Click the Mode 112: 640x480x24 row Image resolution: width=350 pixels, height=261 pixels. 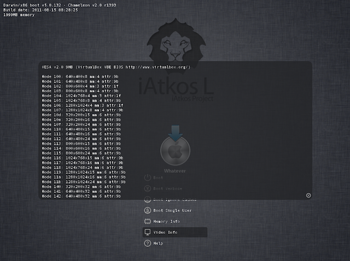point(81,139)
